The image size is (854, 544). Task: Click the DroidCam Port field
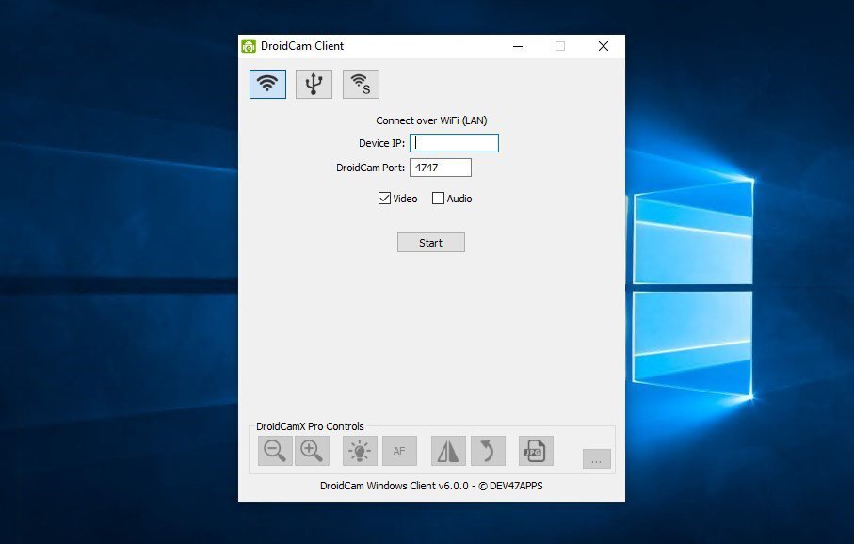tap(440, 168)
